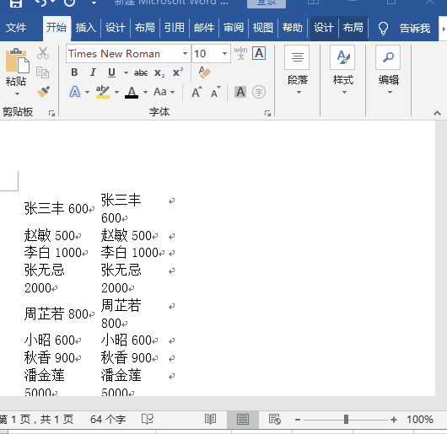Open Change Case Aa menu
This screenshot has width=447, height=434.
pos(160,92)
